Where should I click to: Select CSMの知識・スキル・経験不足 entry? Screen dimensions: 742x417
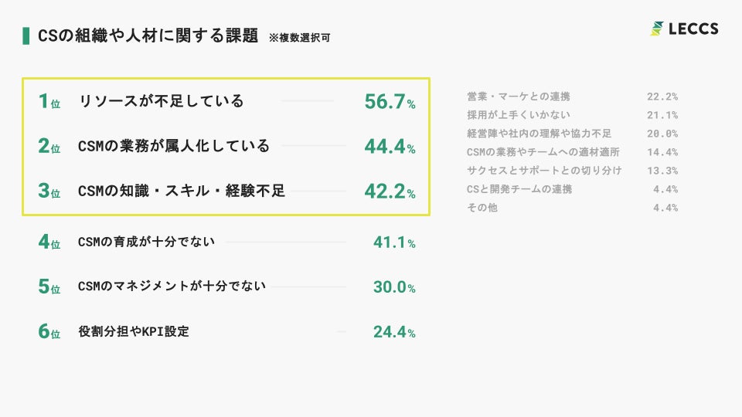coord(182,191)
